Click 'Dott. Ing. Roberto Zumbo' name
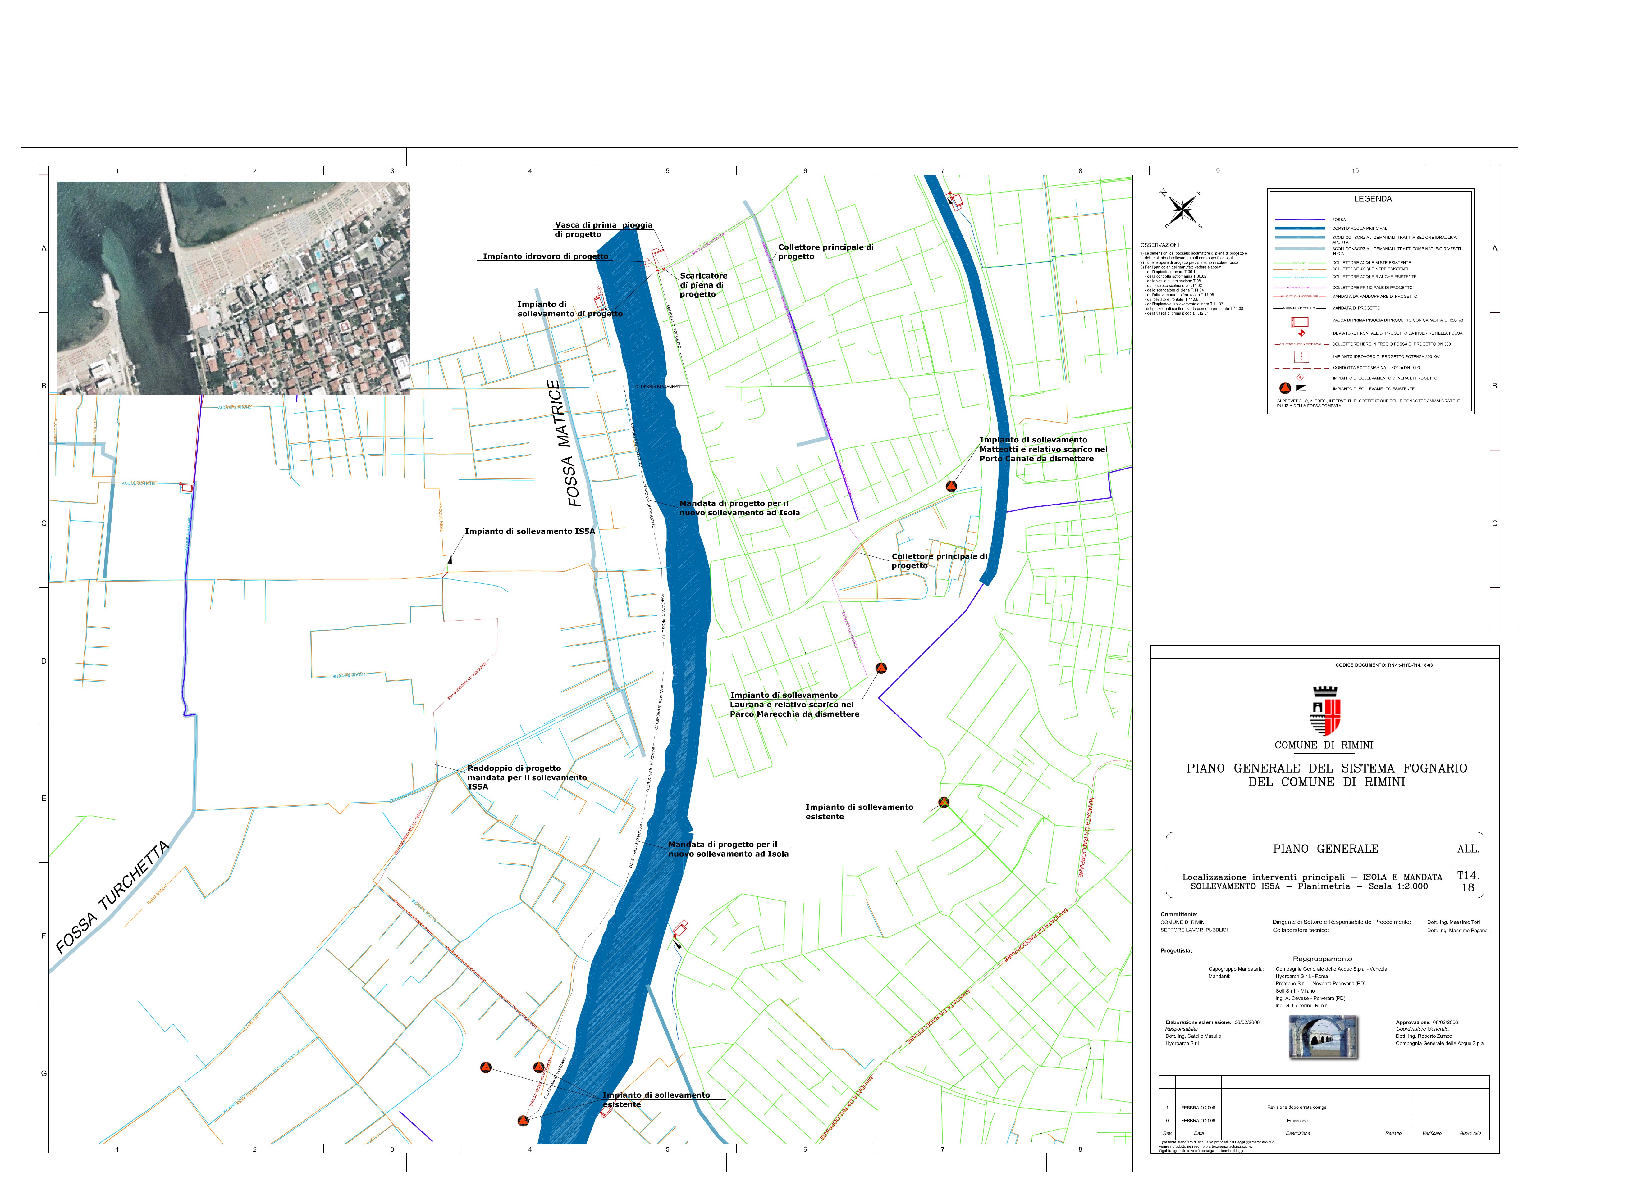Image resolution: width=1651 pixels, height=1192 pixels. pyautogui.click(x=1424, y=1036)
